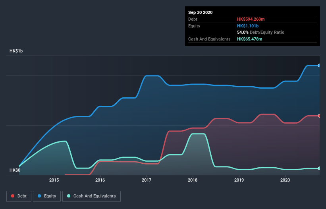Select the Cash endpoint marker at Sep 2020
Viewport: 326px width, 209px height.
click(319, 168)
